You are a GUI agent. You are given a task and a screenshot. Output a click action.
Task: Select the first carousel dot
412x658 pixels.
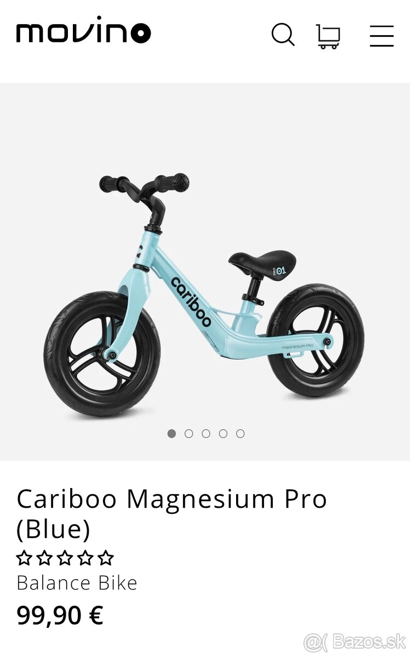point(171,434)
